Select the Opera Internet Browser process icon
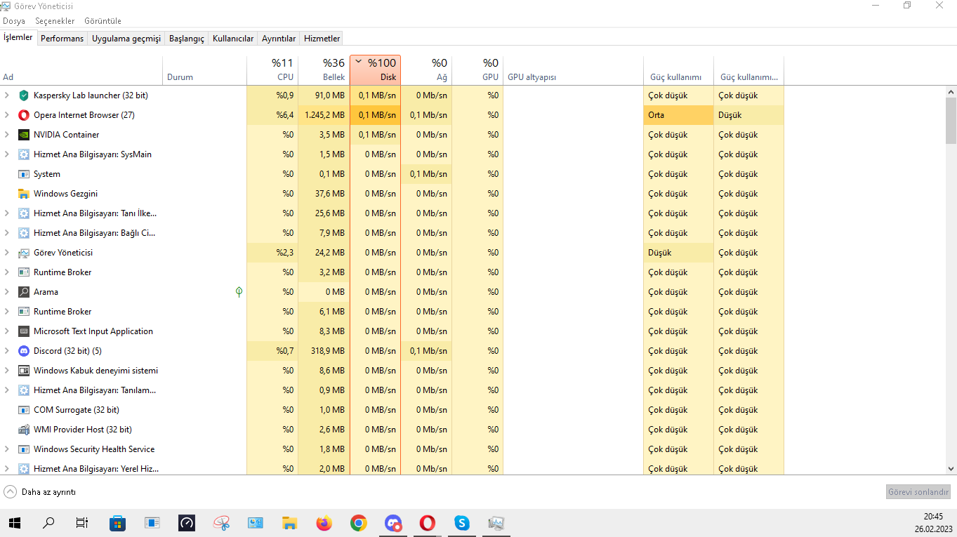 (23, 115)
